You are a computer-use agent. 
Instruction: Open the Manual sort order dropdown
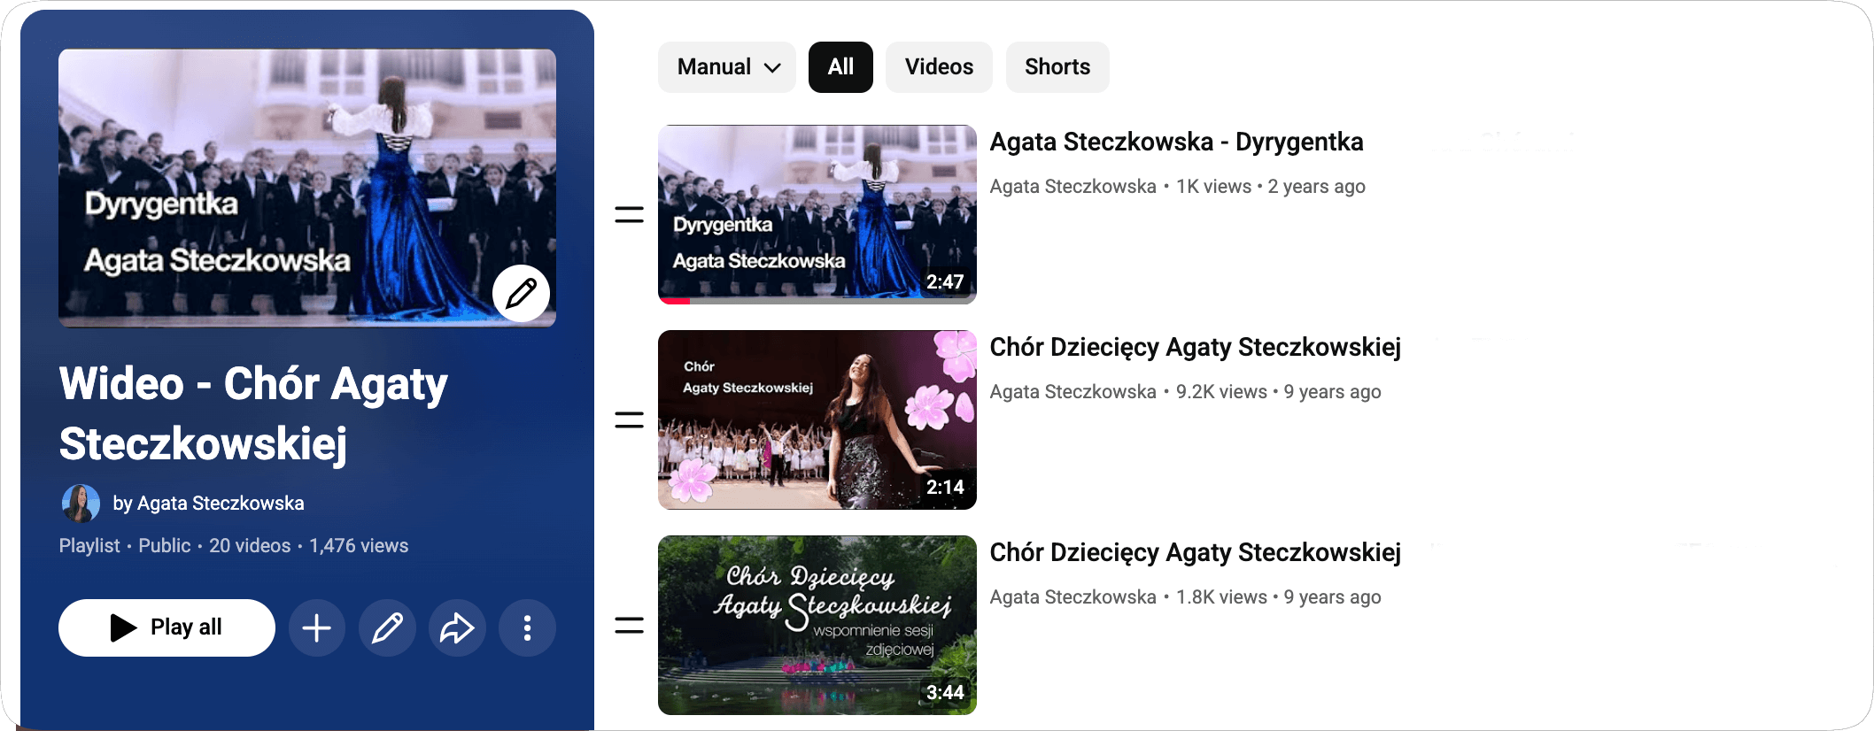point(727,67)
